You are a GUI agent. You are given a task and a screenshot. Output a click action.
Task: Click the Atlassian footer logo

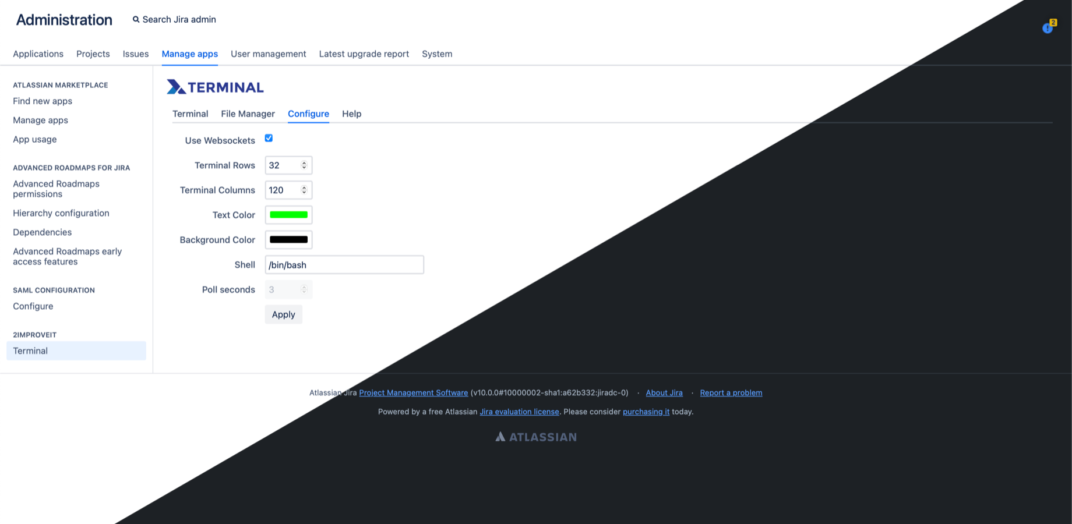(536, 437)
